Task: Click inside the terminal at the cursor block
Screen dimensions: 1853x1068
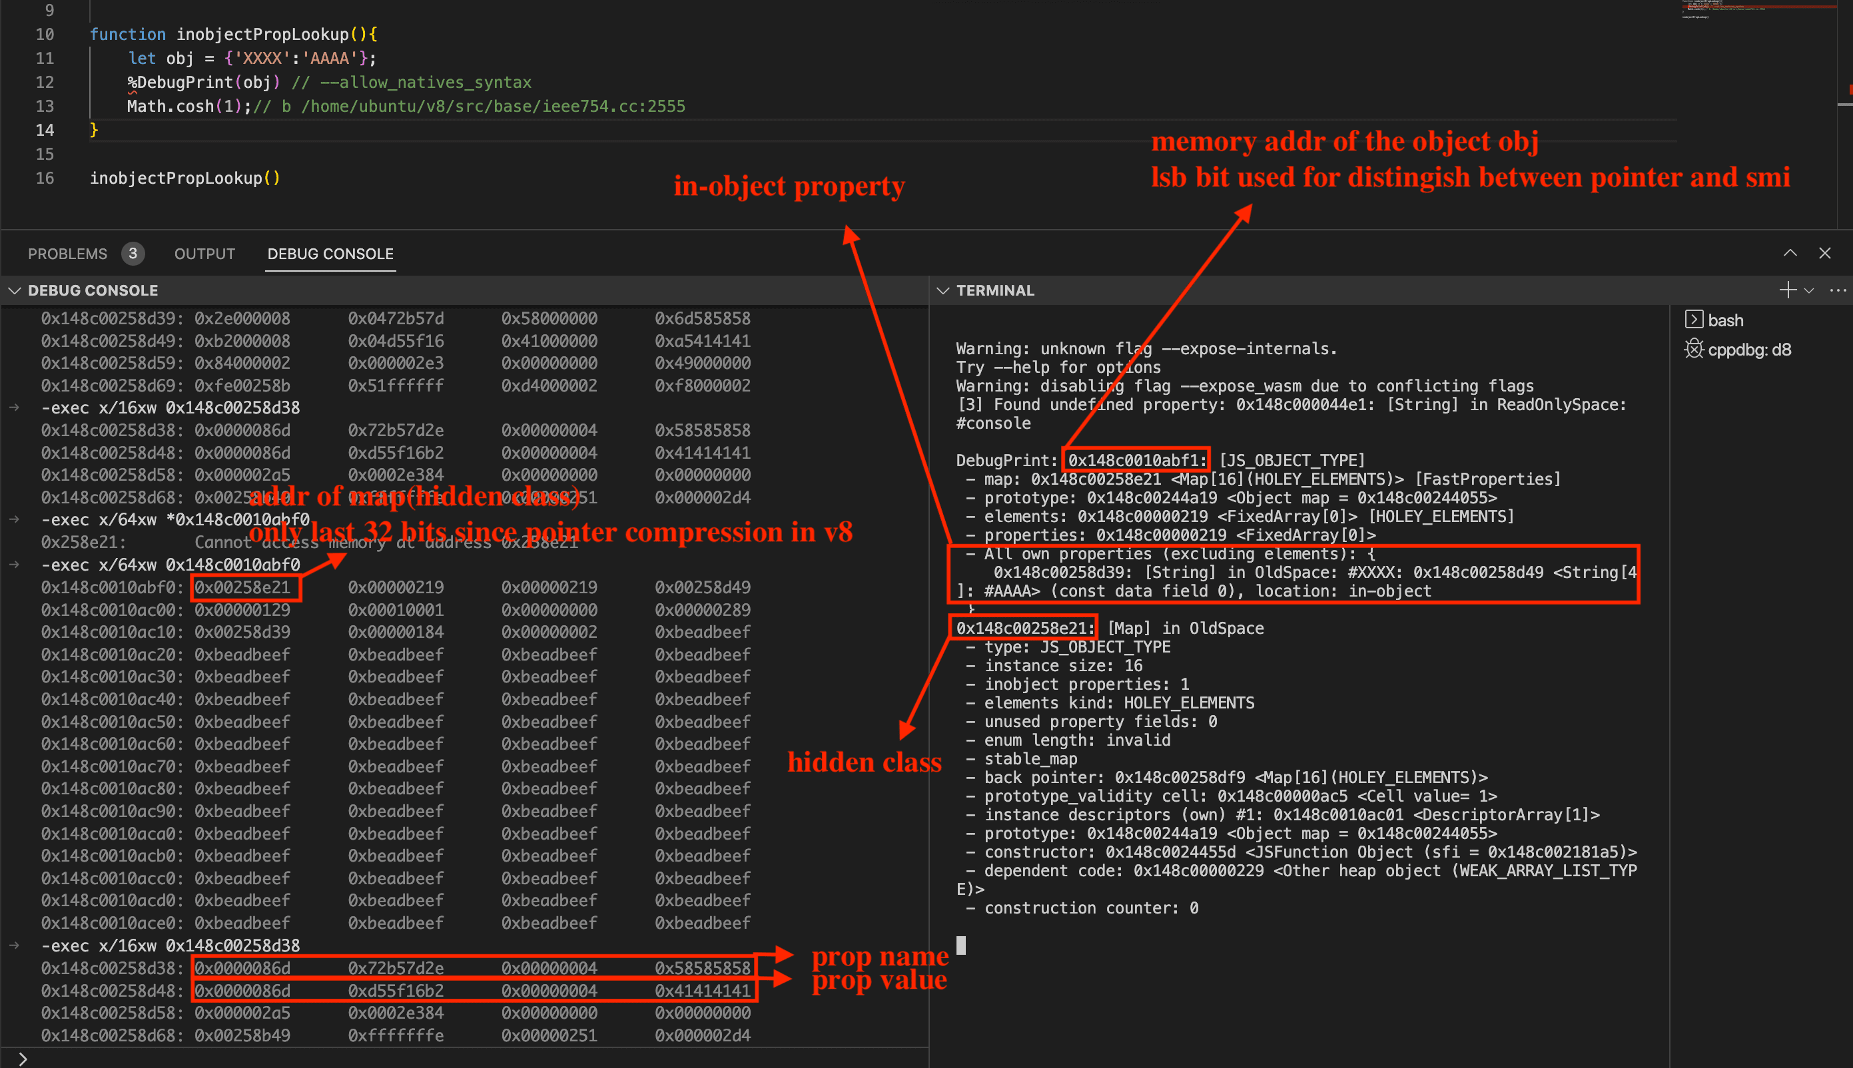Action: coord(961,945)
